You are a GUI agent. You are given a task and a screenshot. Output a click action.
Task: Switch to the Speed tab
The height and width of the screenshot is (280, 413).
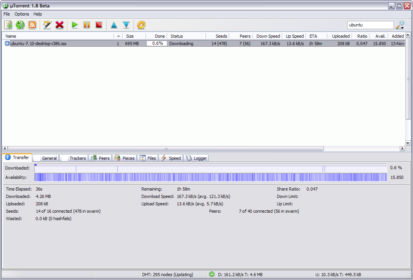coord(170,158)
